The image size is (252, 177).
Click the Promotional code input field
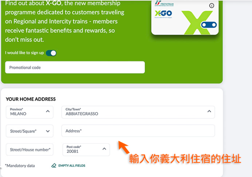[x=75, y=67]
